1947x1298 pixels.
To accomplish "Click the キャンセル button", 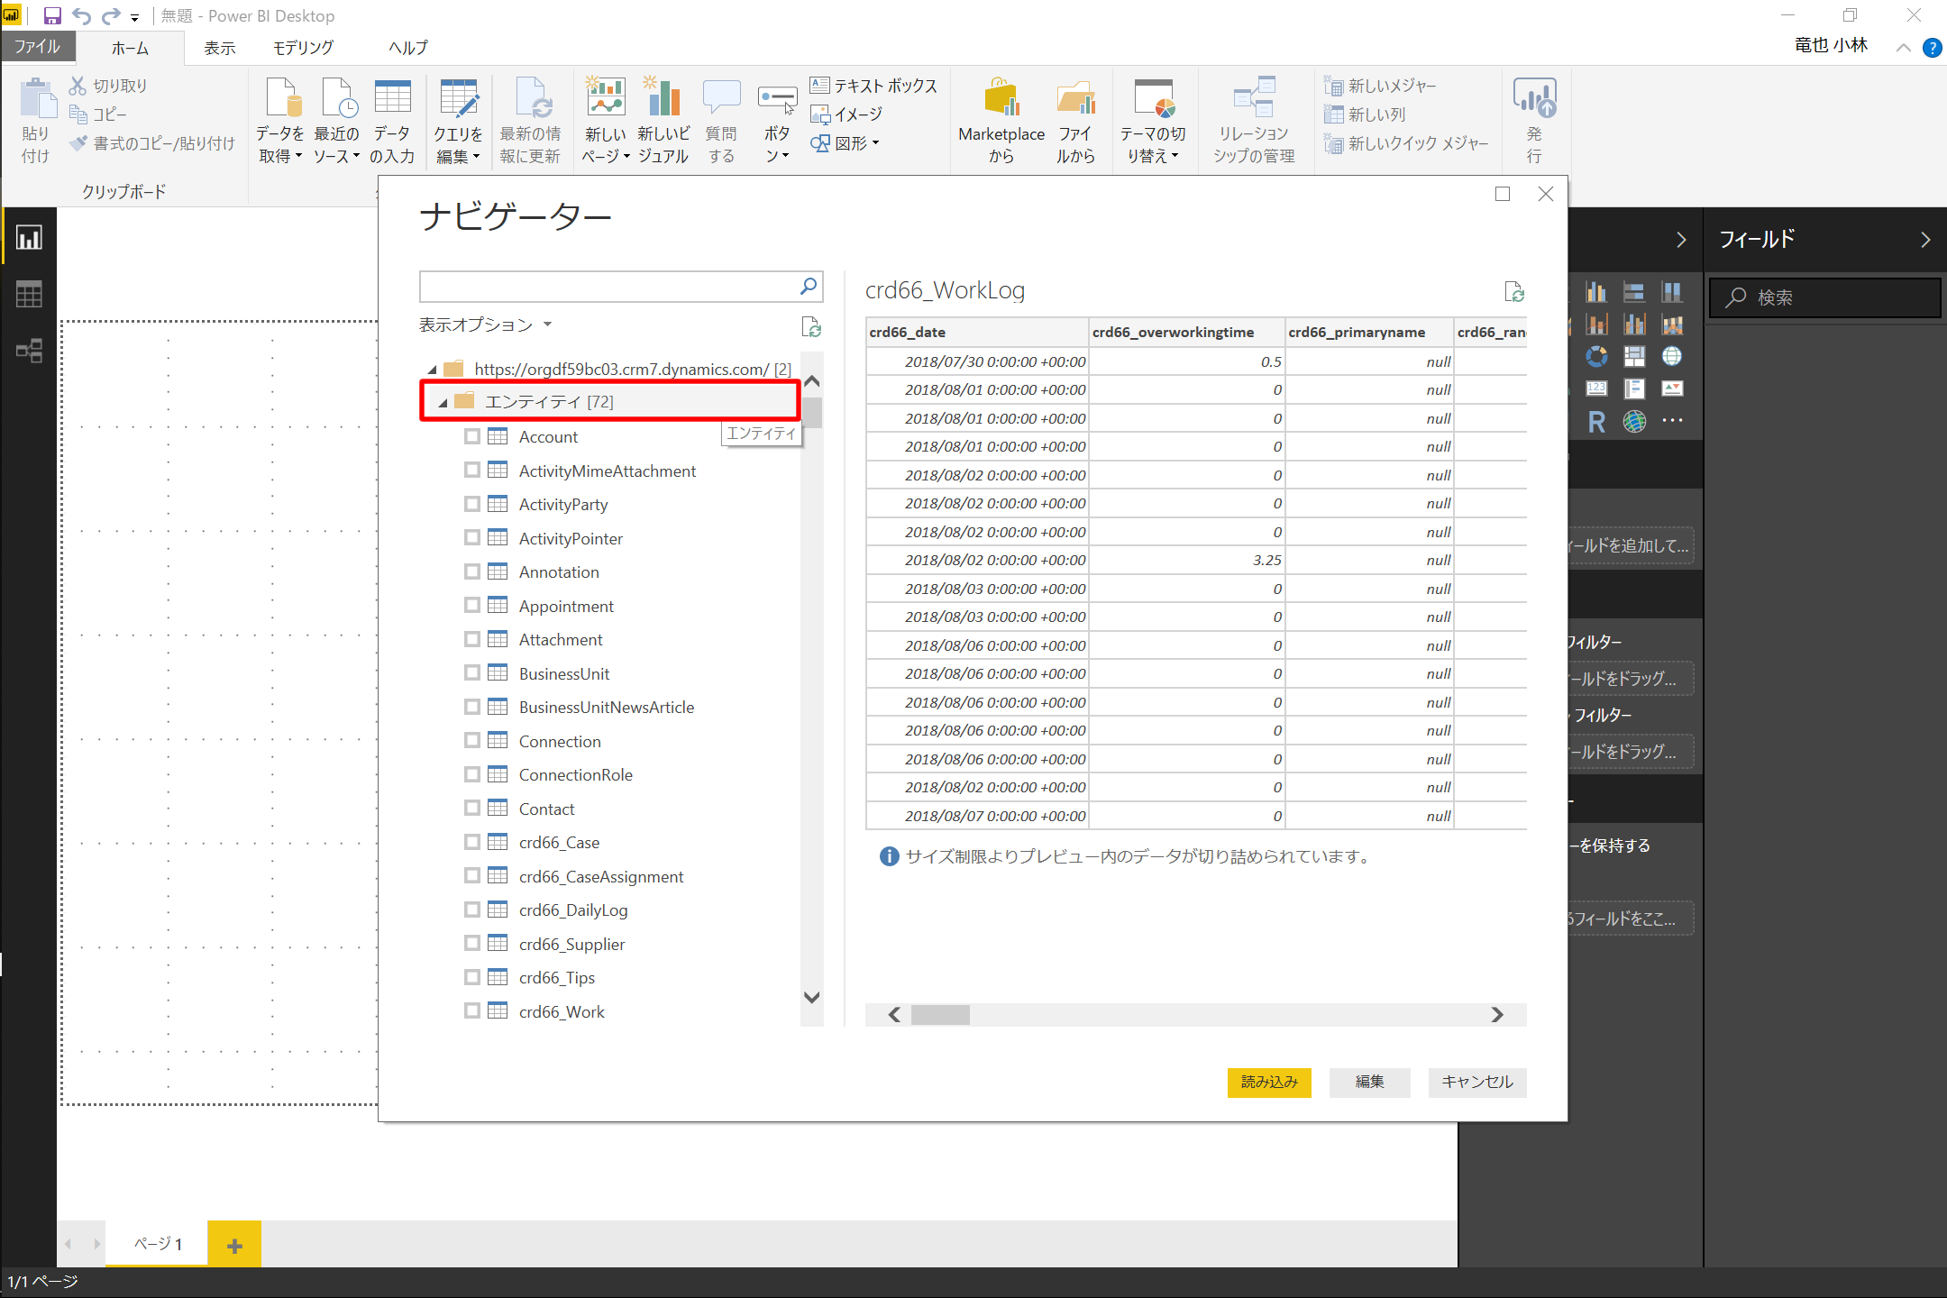I will coord(1476,1082).
